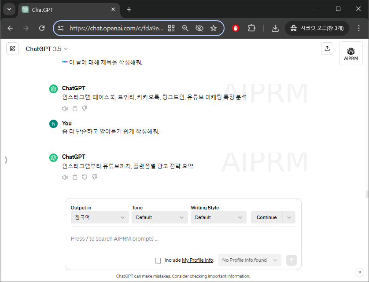The width and height of the screenshot is (369, 282).
Task: Maximize the browser window
Action: tap(338, 9)
